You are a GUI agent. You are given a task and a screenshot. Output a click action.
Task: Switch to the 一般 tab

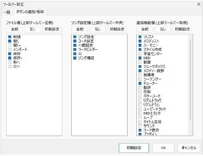tap(6, 12)
